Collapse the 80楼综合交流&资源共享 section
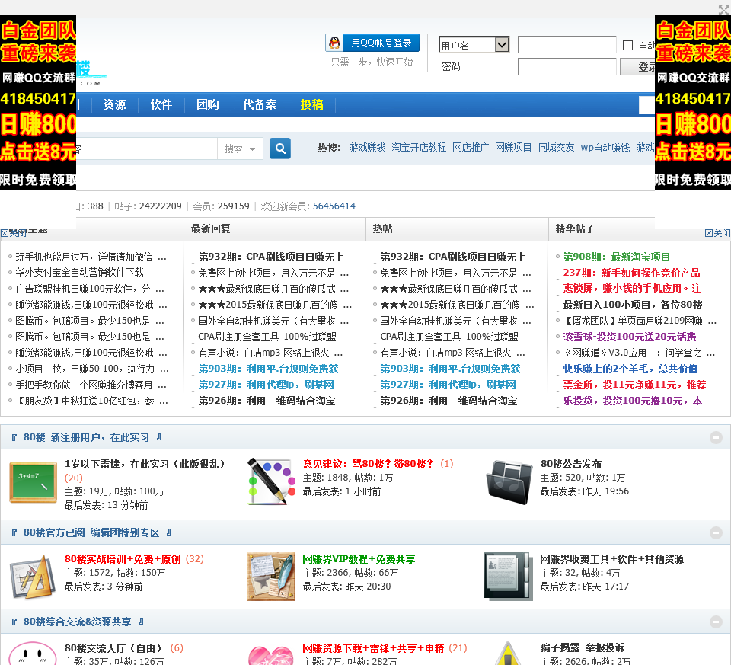The height and width of the screenshot is (665, 731). pos(716,622)
